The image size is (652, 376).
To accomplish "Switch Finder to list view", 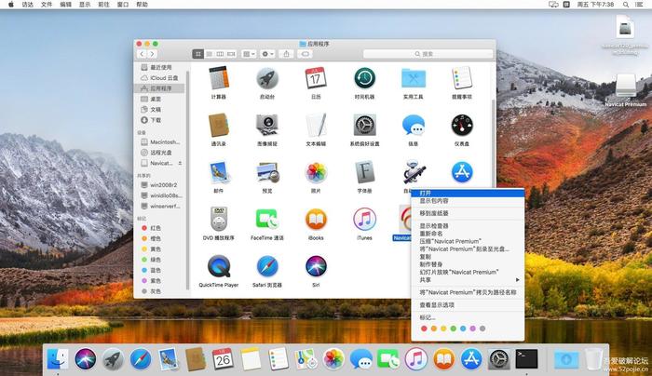I will tap(210, 54).
